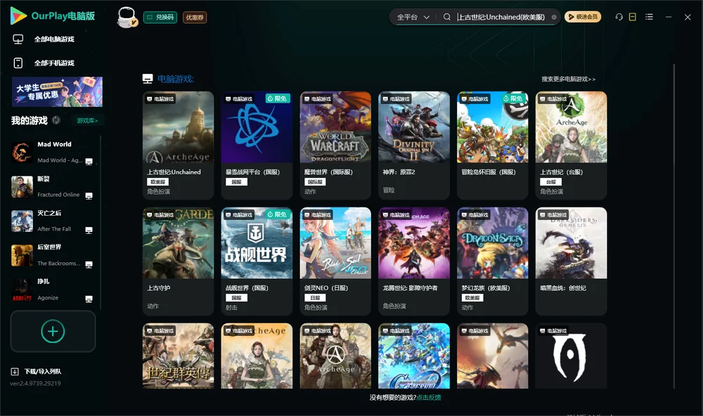This screenshot has height=416, width=703.
Task: Click version text ver:2.4.9739.29219
Action: click(35, 384)
